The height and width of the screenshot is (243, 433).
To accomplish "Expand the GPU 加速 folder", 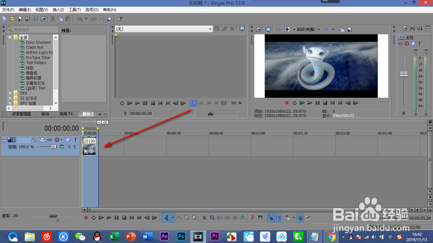I will [x=10, y=103].
